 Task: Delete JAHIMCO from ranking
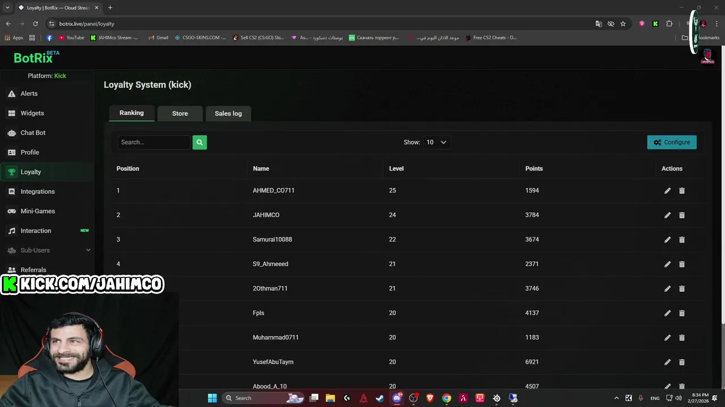[682, 215]
